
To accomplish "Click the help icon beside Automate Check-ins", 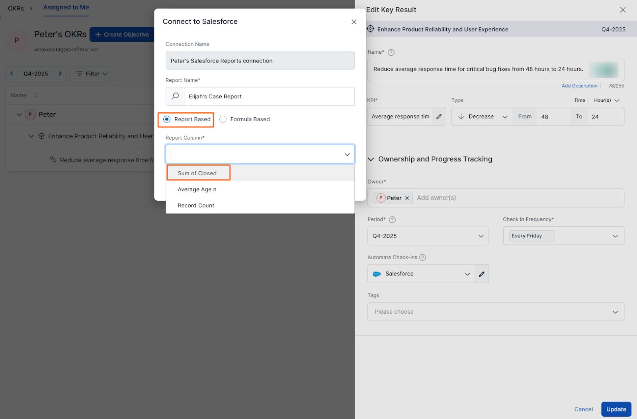I will (422, 257).
